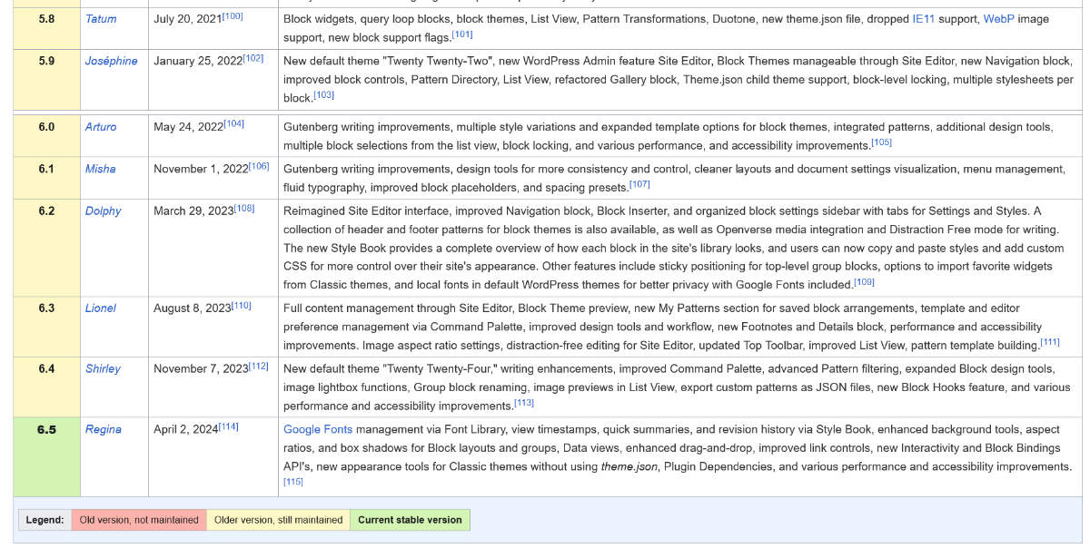Image resolution: width=1090 pixels, height=558 pixels.
Task: Click the April 2, 2024 release date
Action: pos(185,429)
